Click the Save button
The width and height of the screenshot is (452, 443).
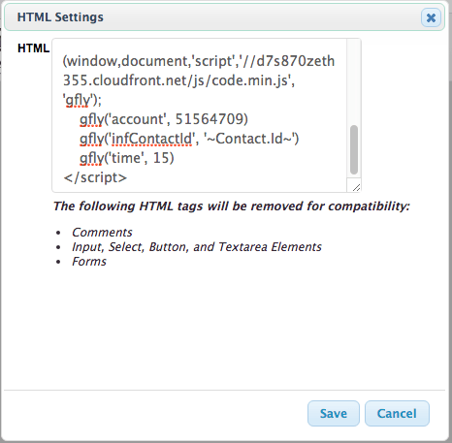coord(334,413)
